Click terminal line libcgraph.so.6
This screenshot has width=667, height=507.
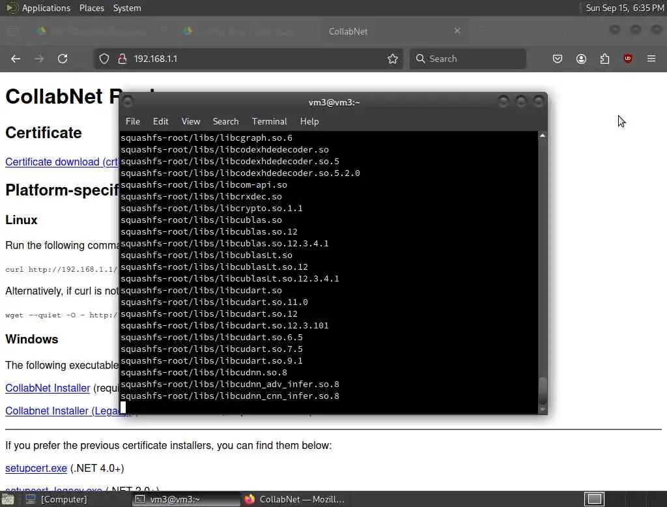pyautogui.click(x=206, y=138)
